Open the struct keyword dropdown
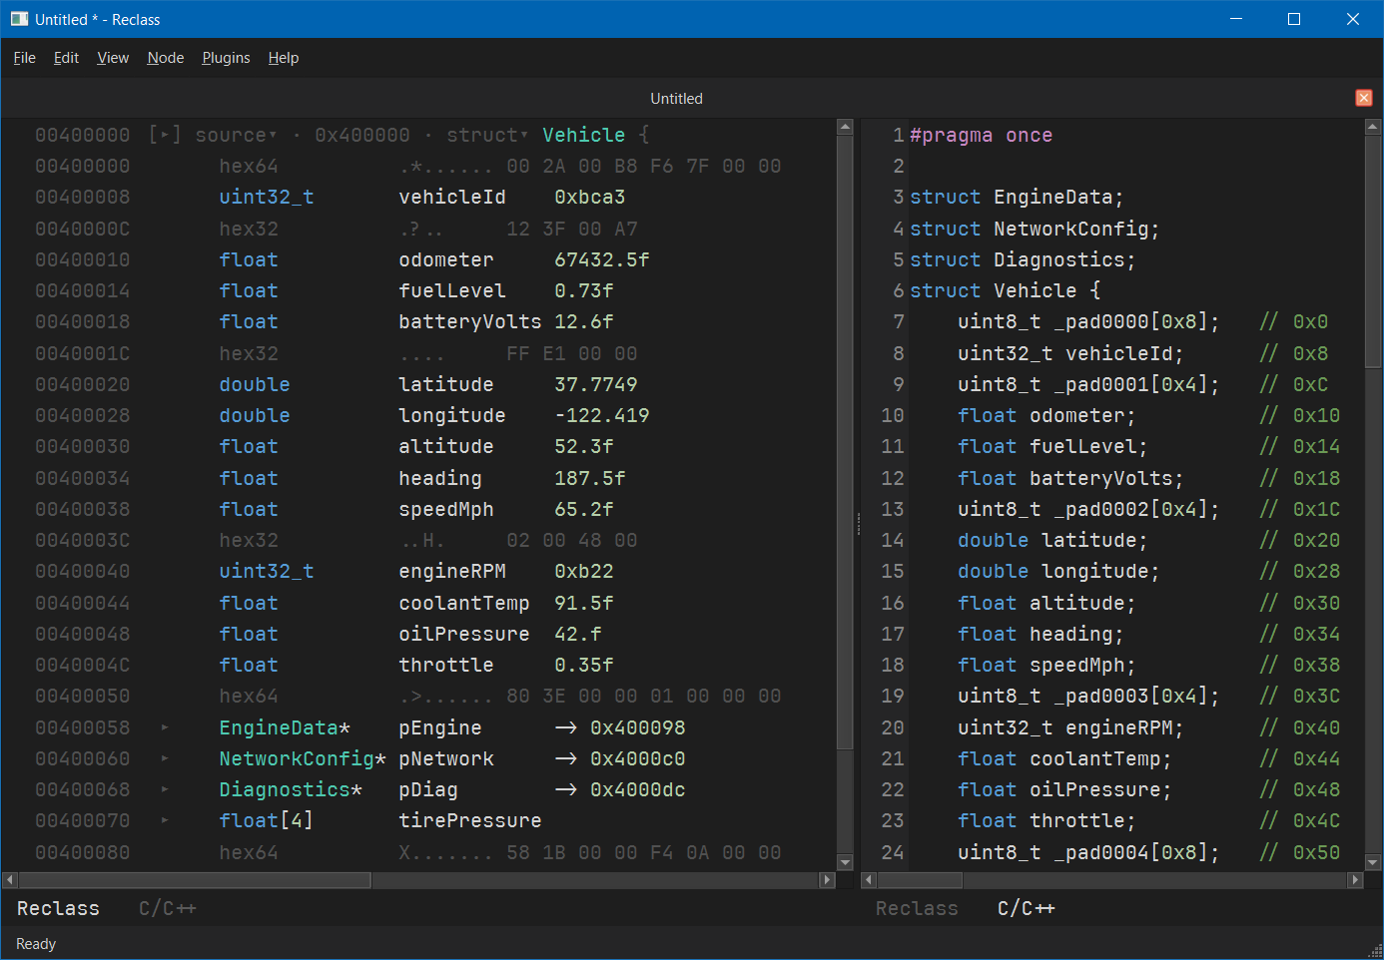 click(487, 135)
